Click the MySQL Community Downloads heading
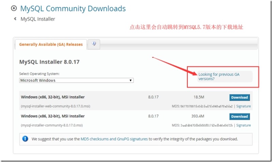Screen dimensions: 272x162 [73, 8]
